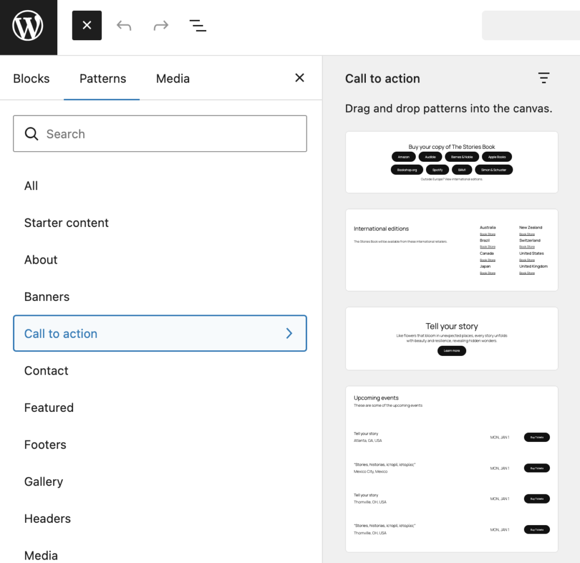Insert the Upcoming events pattern

tap(451, 469)
